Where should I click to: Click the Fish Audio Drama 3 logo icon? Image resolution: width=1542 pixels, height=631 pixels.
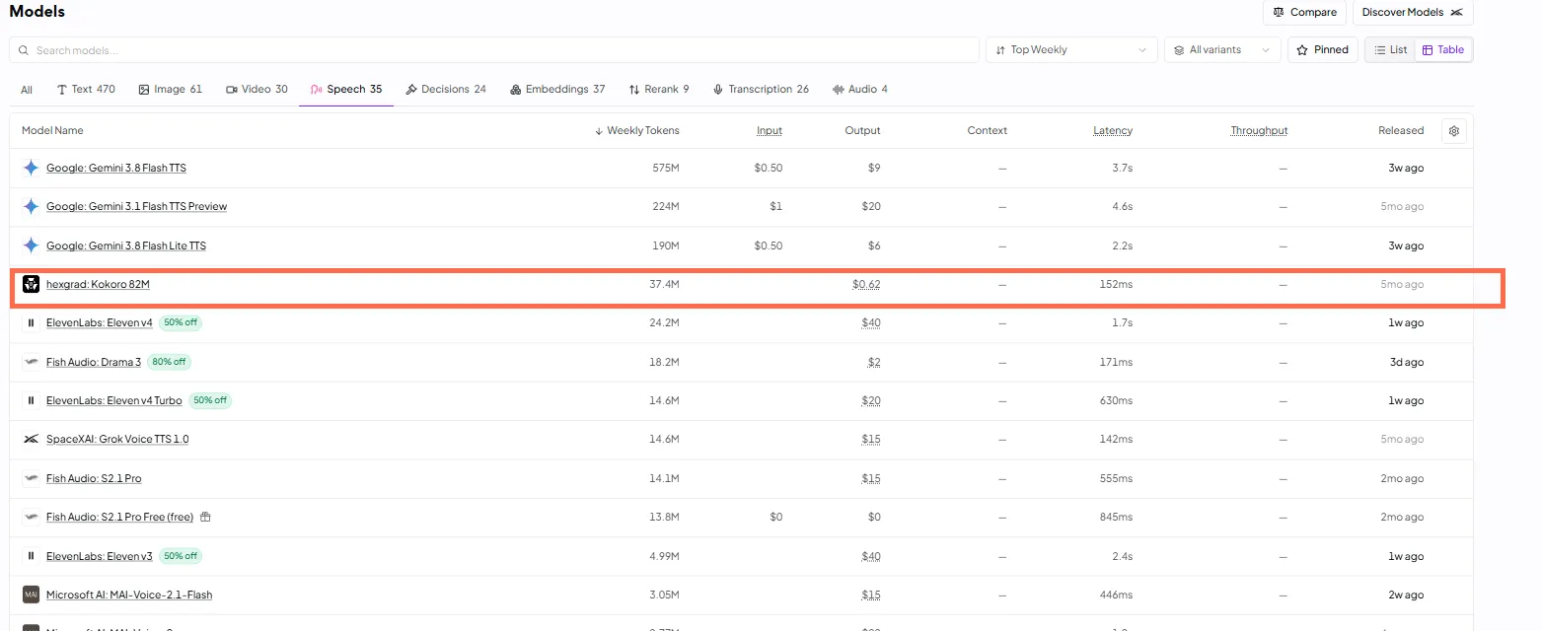pos(31,362)
